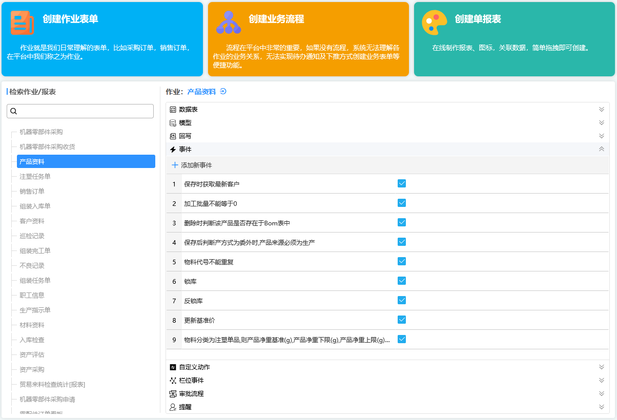This screenshot has height=420, width=617.
Task: Click the arrow icon next to 产品资料 title
Action: tap(223, 92)
